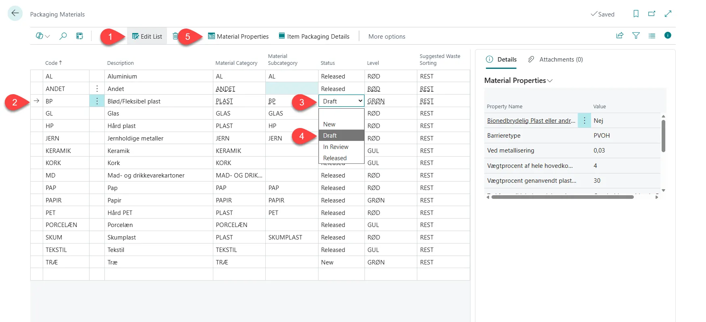Click the Property Name column header
The image size is (706, 322).
(504, 107)
